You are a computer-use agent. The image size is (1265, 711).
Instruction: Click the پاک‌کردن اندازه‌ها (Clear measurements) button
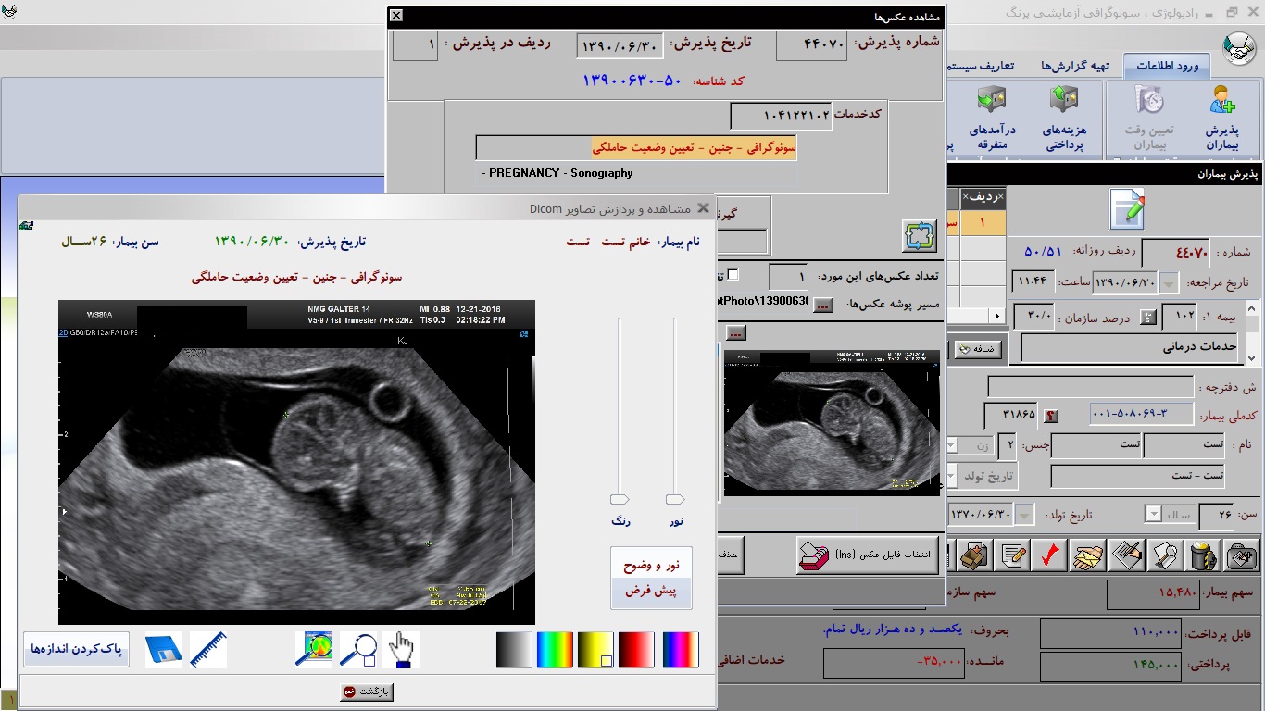point(76,649)
